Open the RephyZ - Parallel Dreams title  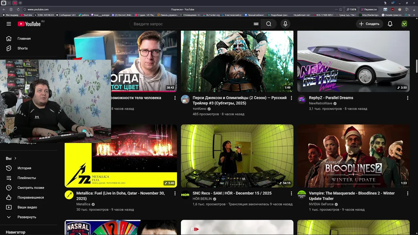click(x=331, y=98)
